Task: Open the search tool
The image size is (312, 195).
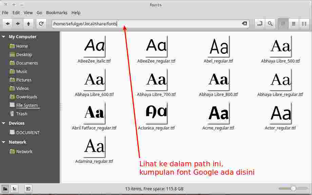Action: coord(270,24)
